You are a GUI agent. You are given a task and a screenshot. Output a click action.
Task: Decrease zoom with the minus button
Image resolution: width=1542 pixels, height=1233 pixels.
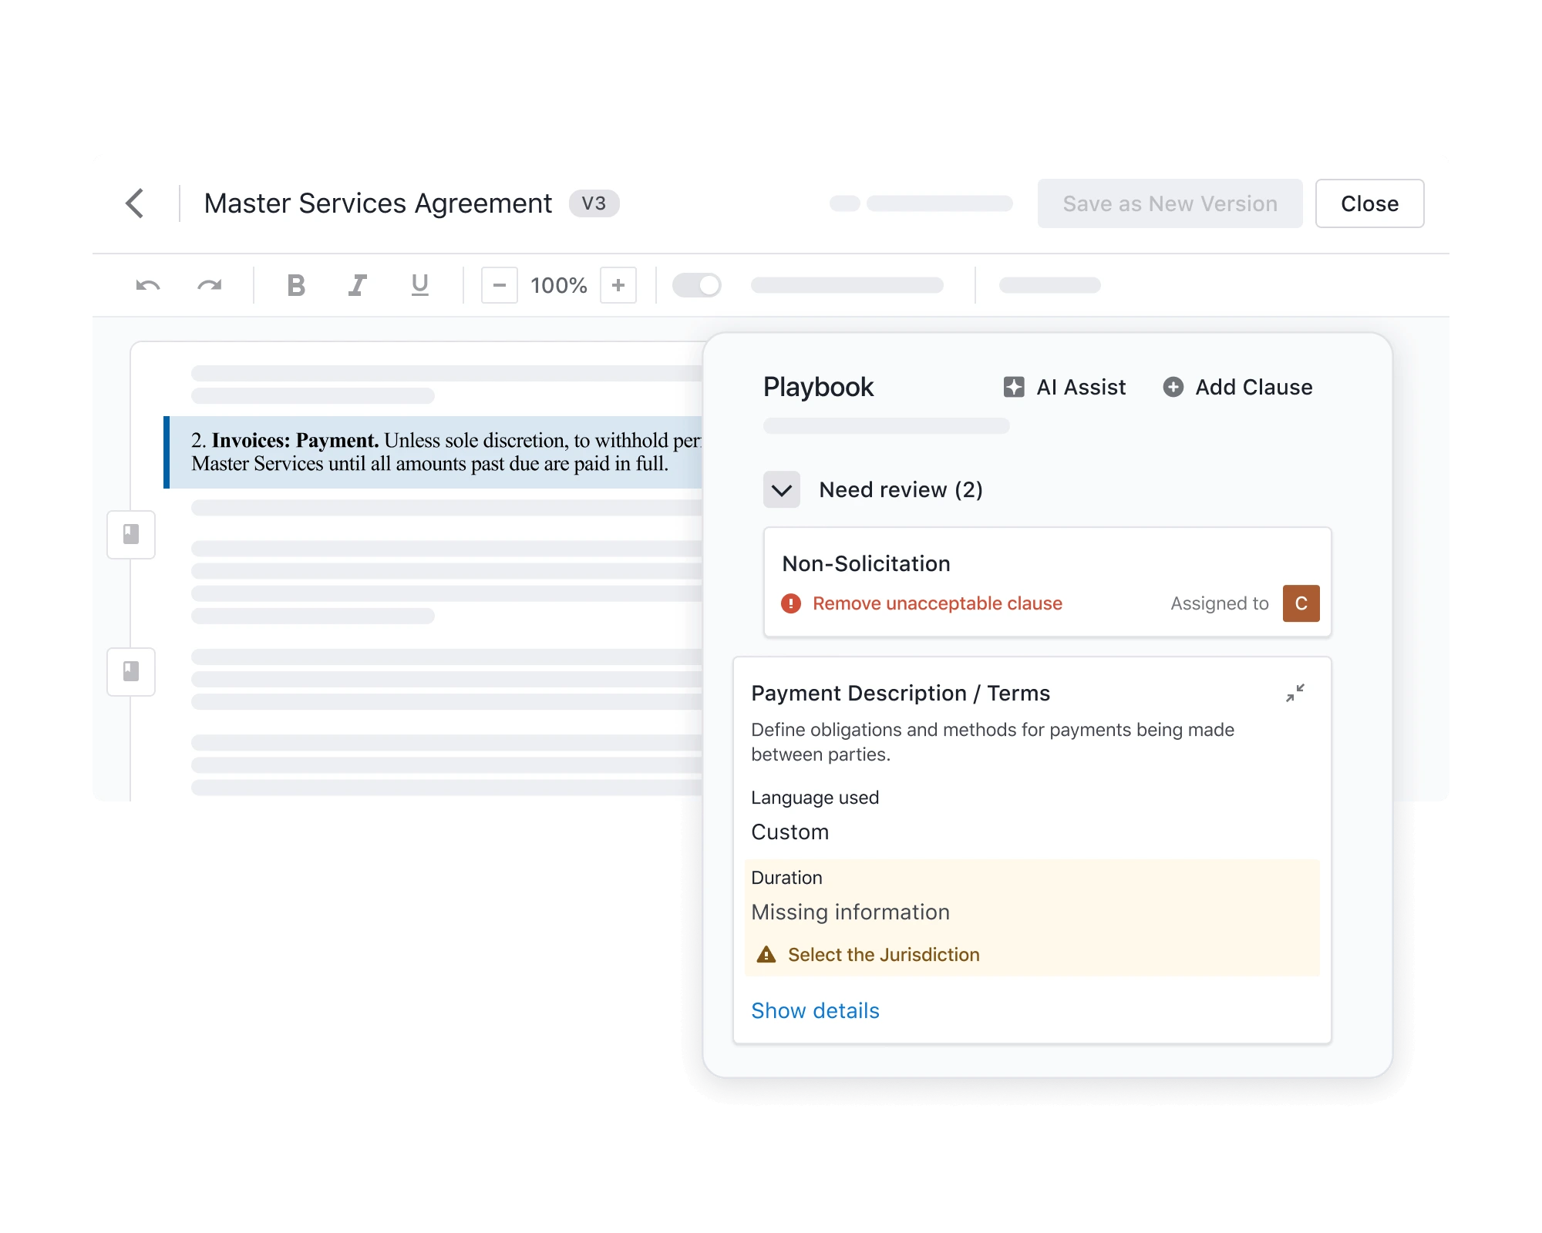(499, 285)
